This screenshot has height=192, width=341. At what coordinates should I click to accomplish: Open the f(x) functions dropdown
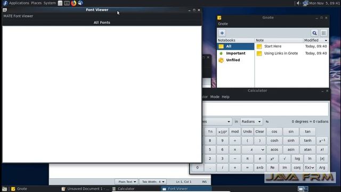310,167
